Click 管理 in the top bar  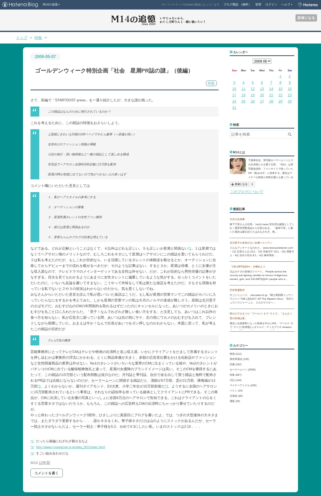pyautogui.click(x=258, y=5)
